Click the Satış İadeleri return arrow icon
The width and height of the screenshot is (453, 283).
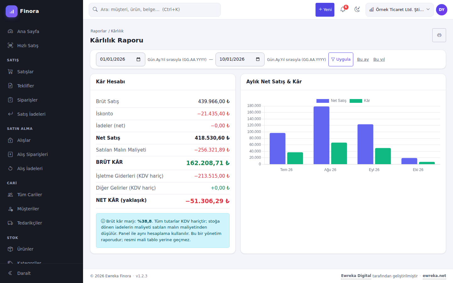[x=10, y=114]
